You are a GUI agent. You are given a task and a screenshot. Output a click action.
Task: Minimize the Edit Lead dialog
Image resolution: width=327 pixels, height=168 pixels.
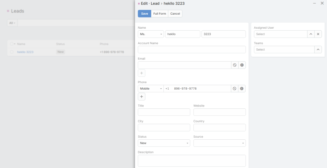point(315,3)
